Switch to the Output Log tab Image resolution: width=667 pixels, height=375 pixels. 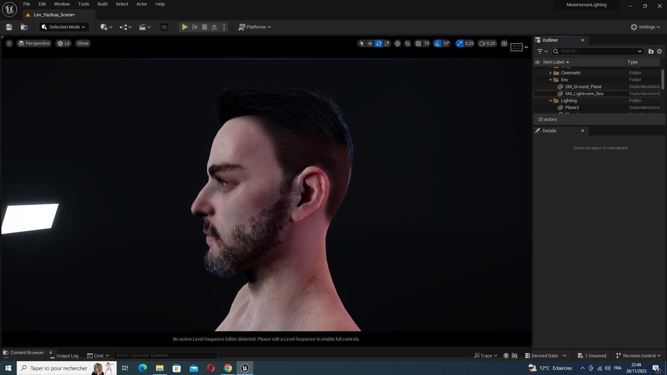67,356
